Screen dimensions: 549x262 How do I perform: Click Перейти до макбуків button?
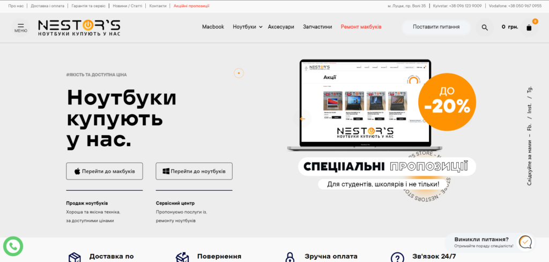pos(105,171)
